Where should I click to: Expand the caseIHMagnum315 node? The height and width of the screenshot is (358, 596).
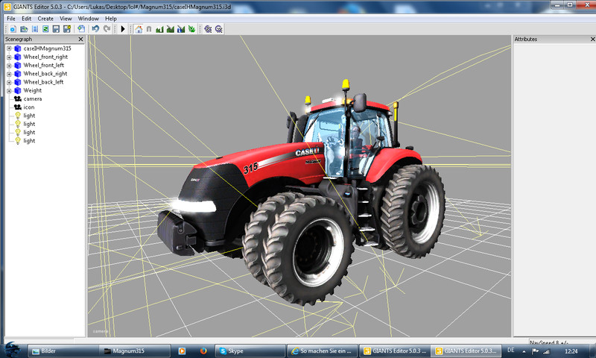9,48
